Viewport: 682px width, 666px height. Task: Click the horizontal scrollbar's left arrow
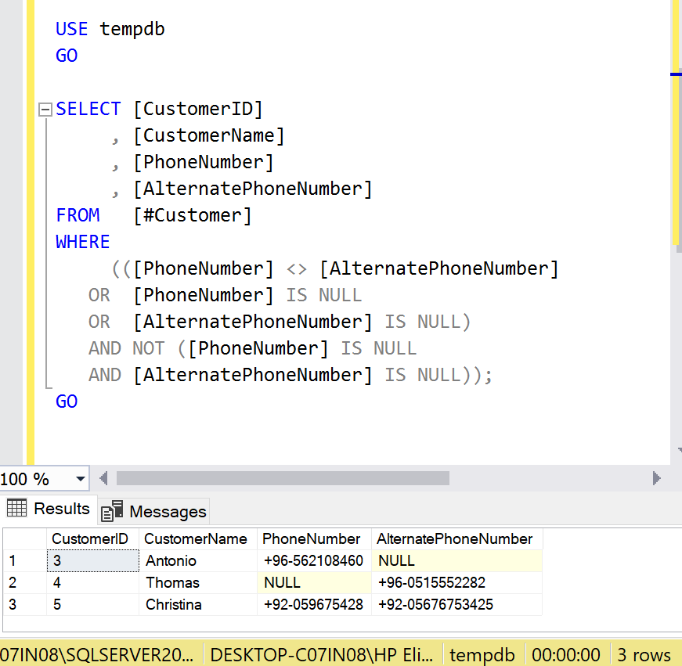click(x=104, y=478)
